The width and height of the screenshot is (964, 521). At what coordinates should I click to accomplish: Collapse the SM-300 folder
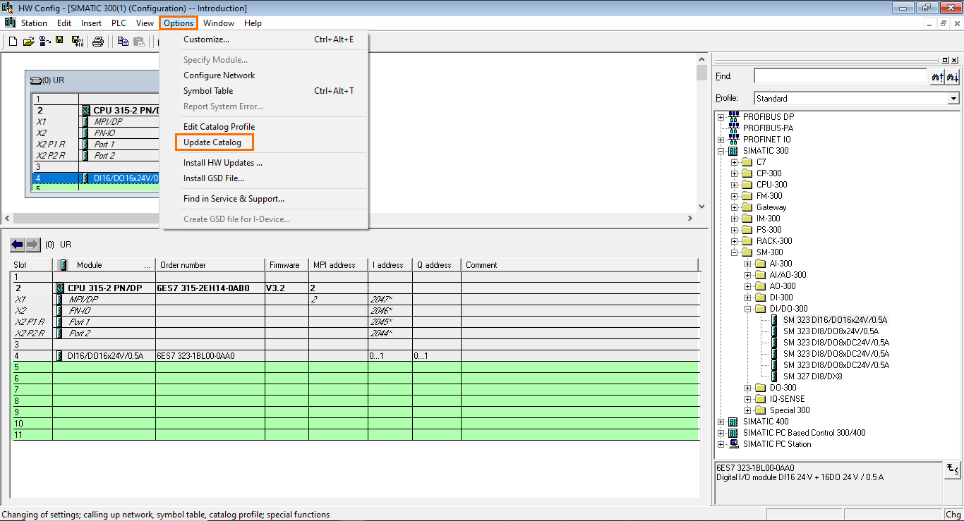pos(735,252)
